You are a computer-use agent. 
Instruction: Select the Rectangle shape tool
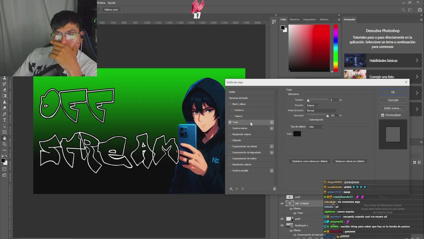(5, 132)
